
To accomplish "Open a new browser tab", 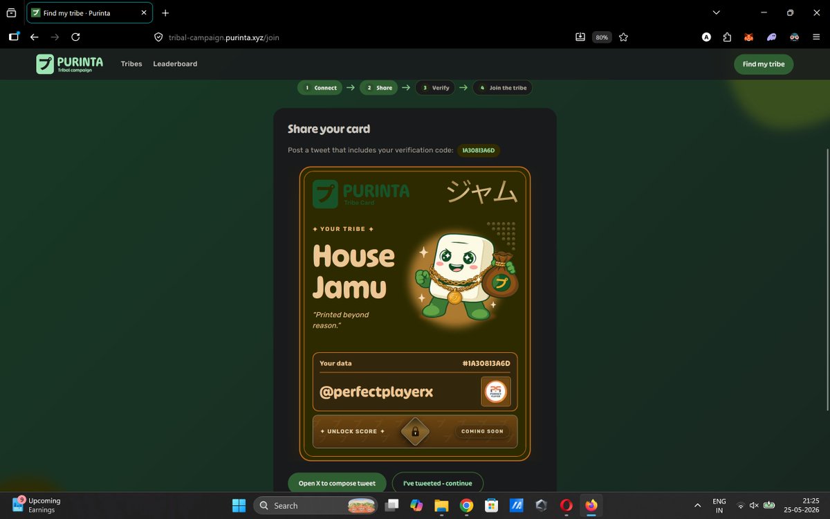I will point(165,13).
